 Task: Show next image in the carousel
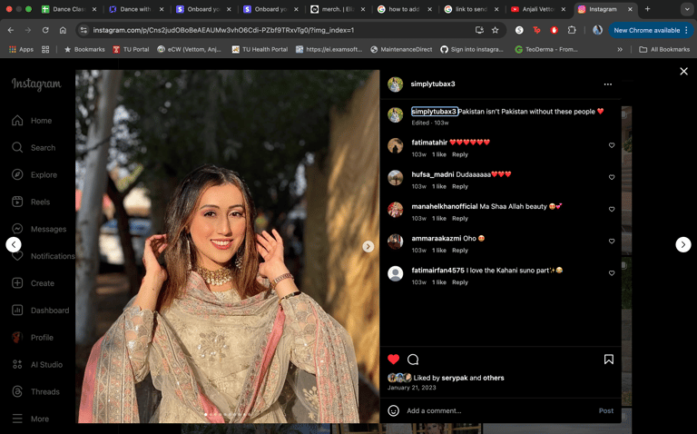pyautogui.click(x=368, y=246)
